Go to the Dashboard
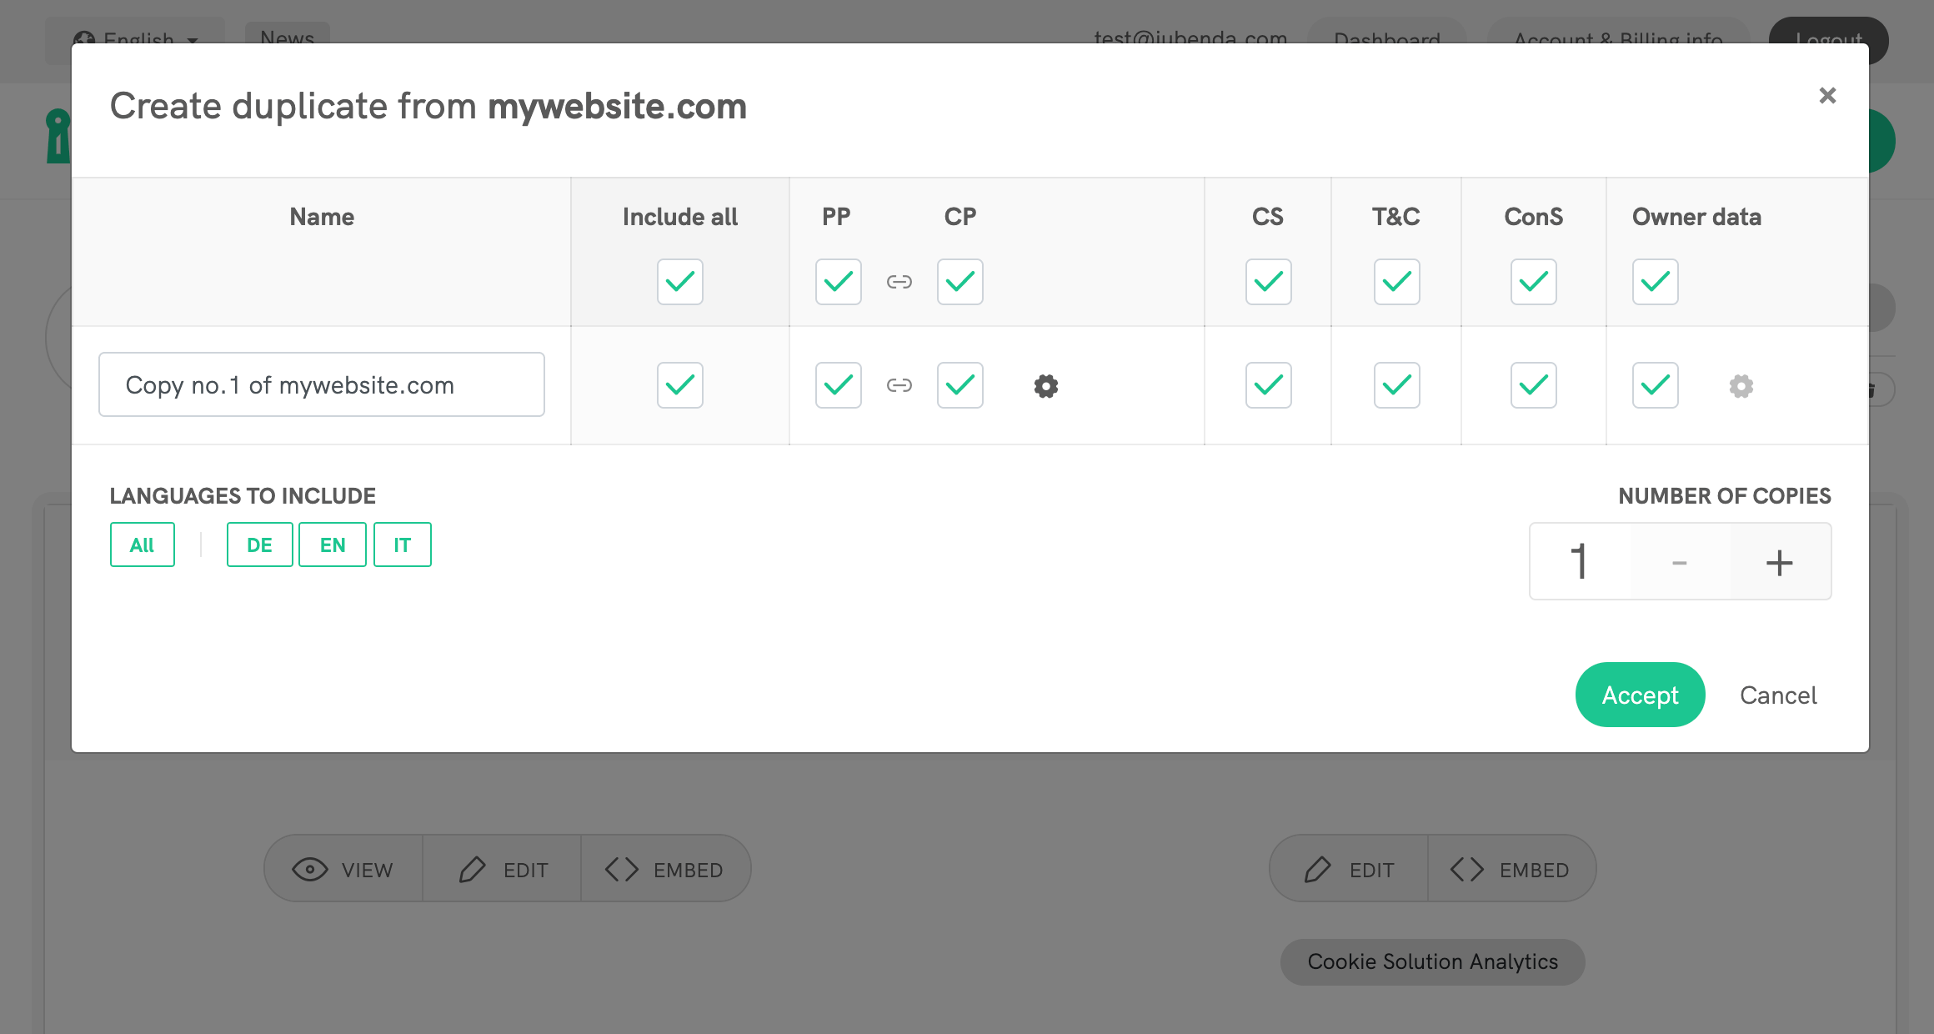The image size is (1934, 1034). click(1386, 38)
